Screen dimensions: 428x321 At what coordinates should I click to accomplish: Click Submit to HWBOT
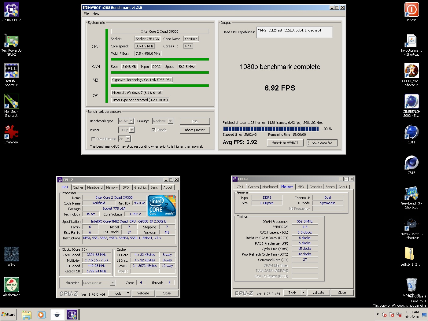coord(285,143)
